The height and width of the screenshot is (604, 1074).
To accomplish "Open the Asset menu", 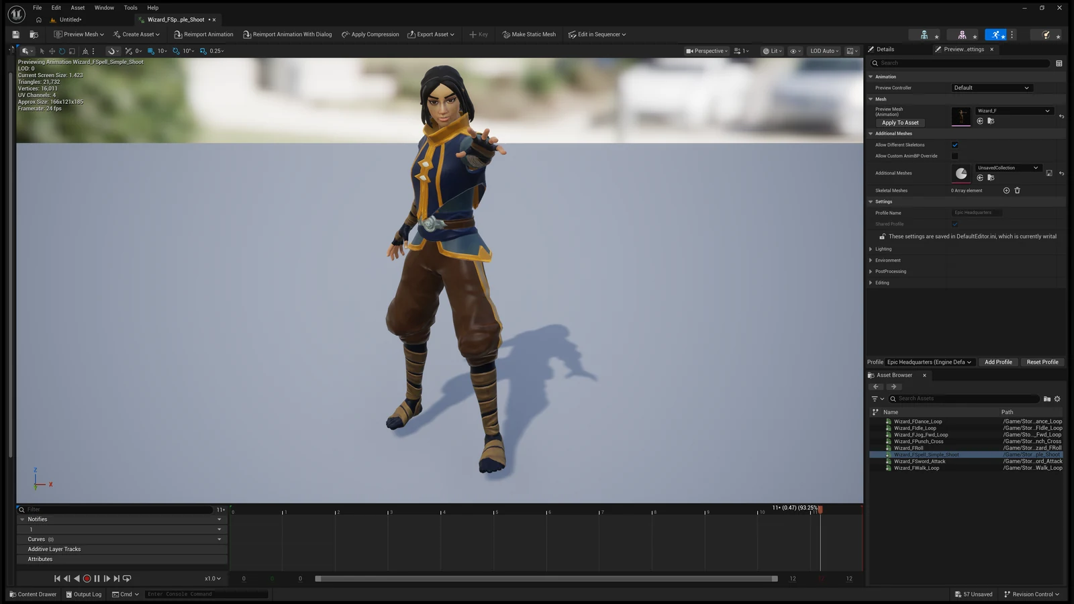I will (x=78, y=8).
